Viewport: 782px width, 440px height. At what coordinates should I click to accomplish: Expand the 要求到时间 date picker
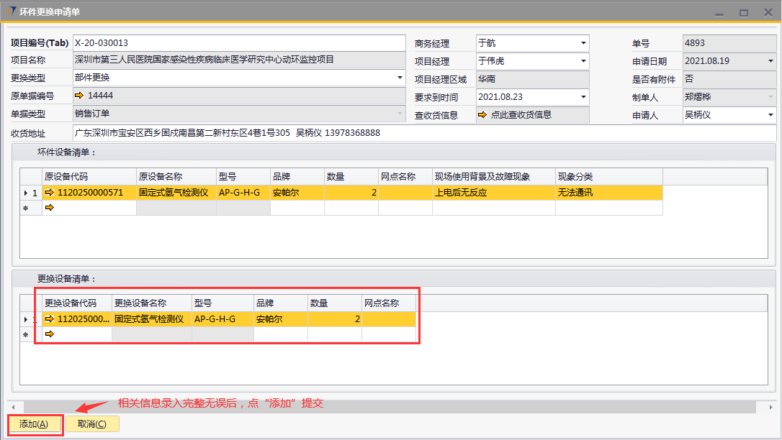tap(583, 97)
